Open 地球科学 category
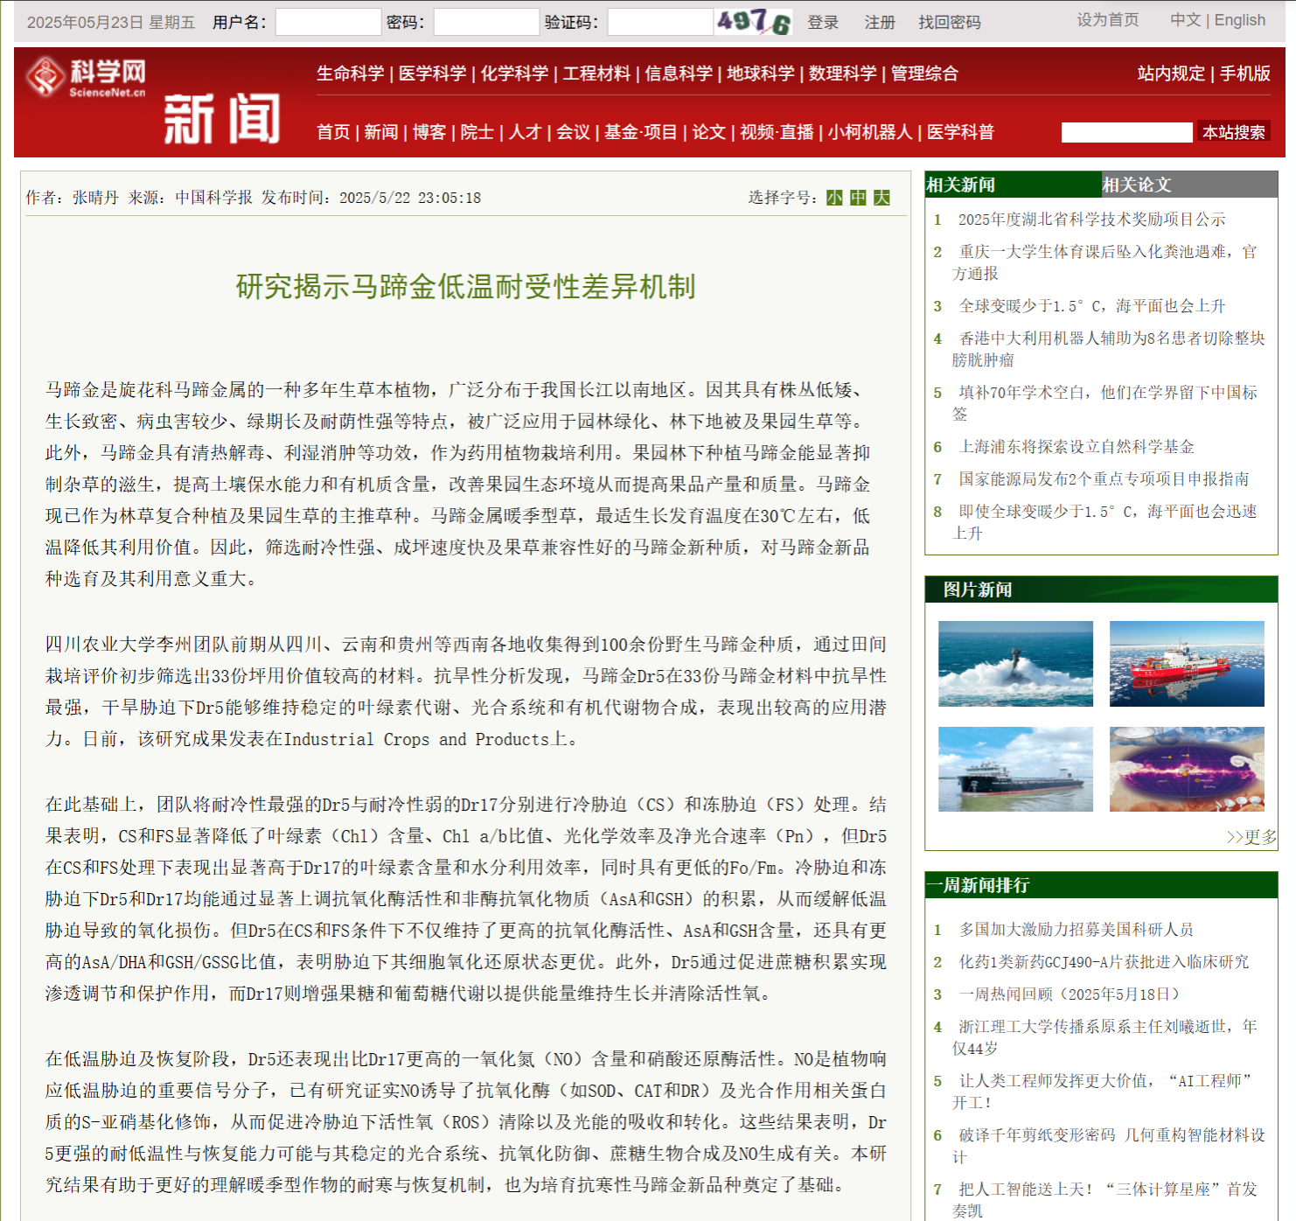Screen dimensions: 1296x1221 pos(761,73)
